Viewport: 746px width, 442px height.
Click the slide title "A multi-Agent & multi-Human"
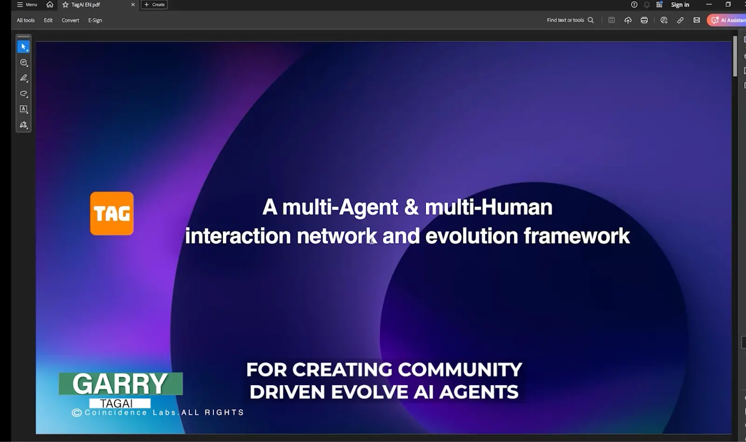[408, 207]
